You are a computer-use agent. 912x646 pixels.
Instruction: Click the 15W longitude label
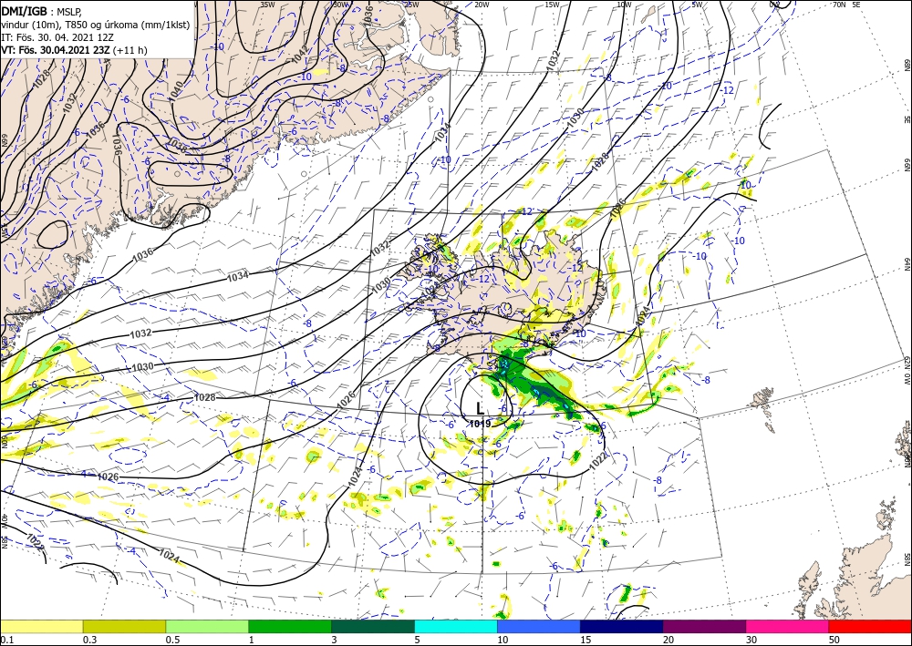click(552, 5)
